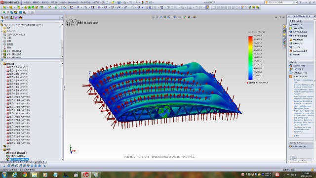Click the zoom to fit icon above viewport
316x178 pixels.
(x=154, y=17)
